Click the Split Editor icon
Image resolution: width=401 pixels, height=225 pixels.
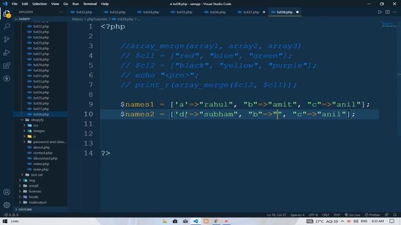coord(387,12)
